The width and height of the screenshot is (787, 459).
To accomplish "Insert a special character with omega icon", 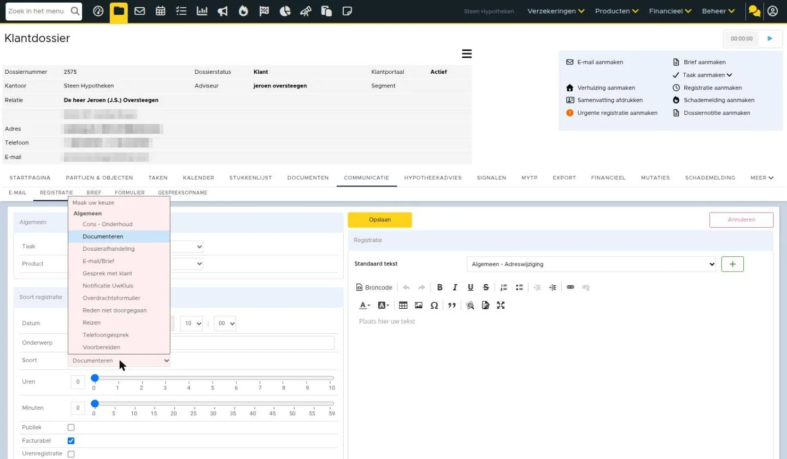I will click(434, 305).
